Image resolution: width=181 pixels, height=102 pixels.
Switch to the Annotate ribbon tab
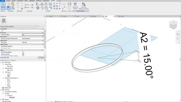click(20, 1)
